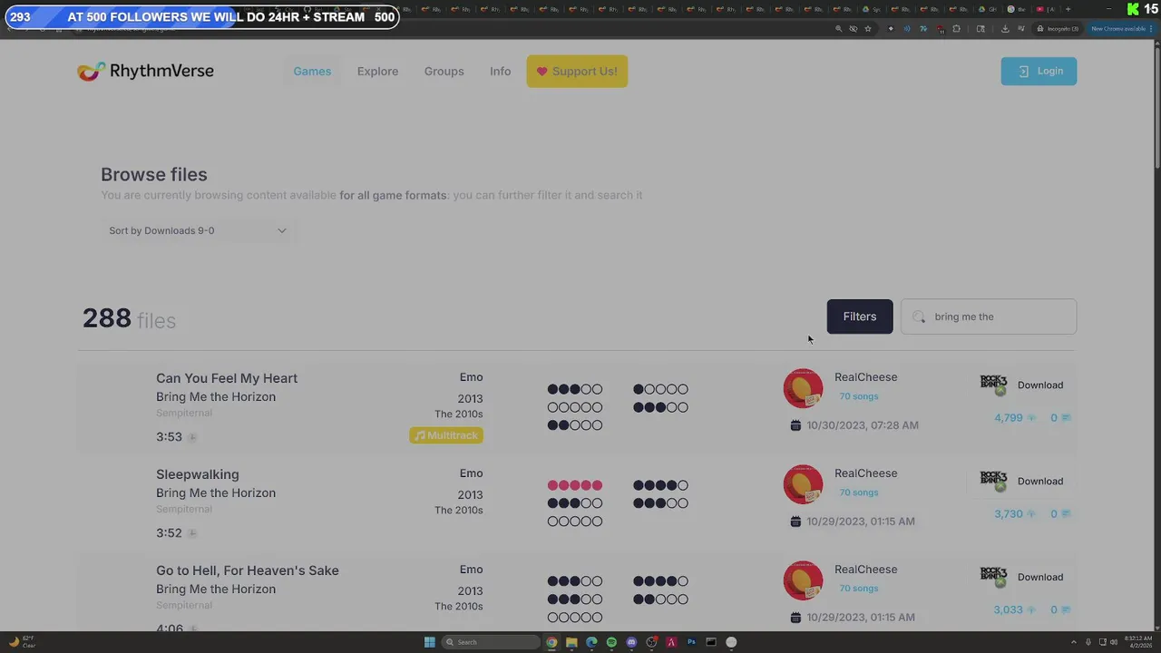Image resolution: width=1161 pixels, height=653 pixels.
Task: Click calendar icon beside 10/29/2023, 01:15 AM on Sleepwalking row
Action: 795,521
